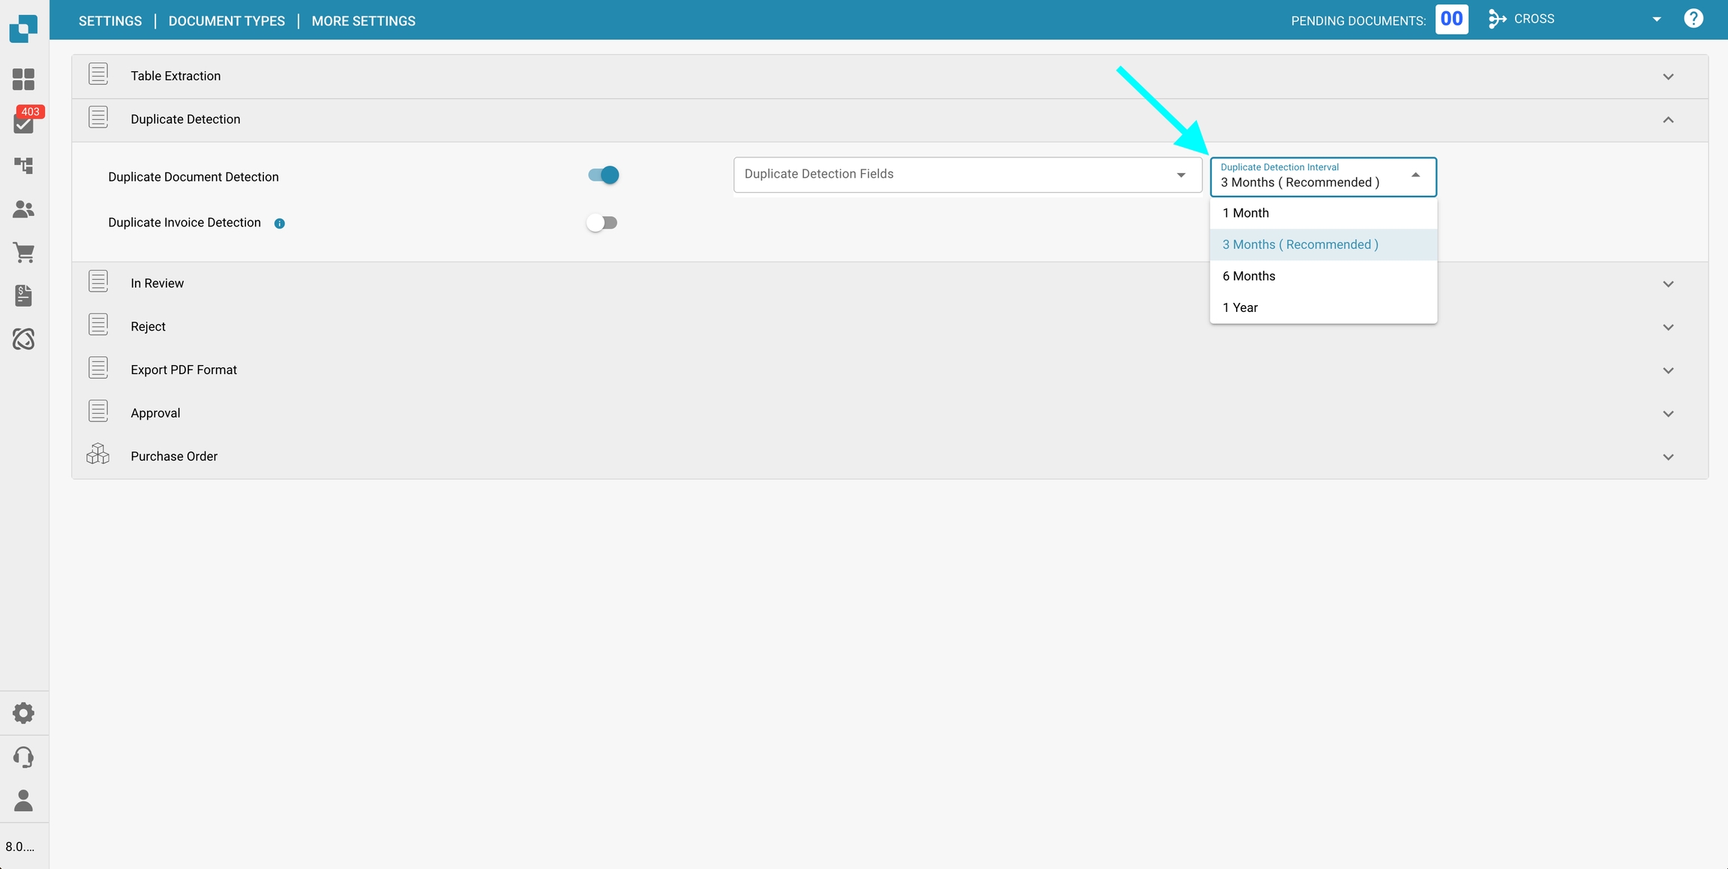Screen dimensions: 1728x869
Task: Open Duplicate Detection Fields dropdown
Action: point(967,175)
